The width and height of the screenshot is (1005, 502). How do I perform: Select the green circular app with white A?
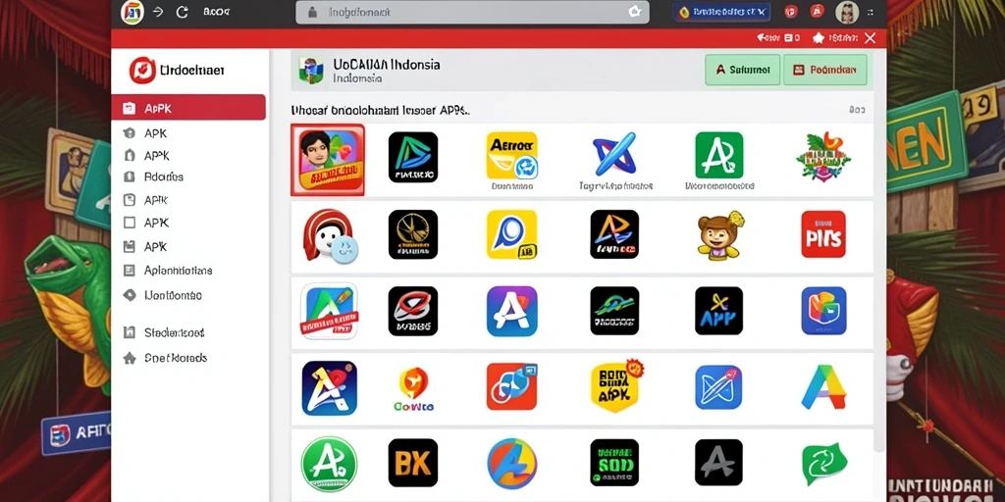pyautogui.click(x=329, y=464)
